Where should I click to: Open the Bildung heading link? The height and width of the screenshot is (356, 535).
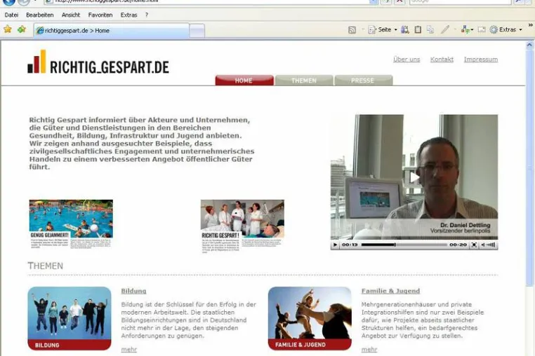click(133, 291)
